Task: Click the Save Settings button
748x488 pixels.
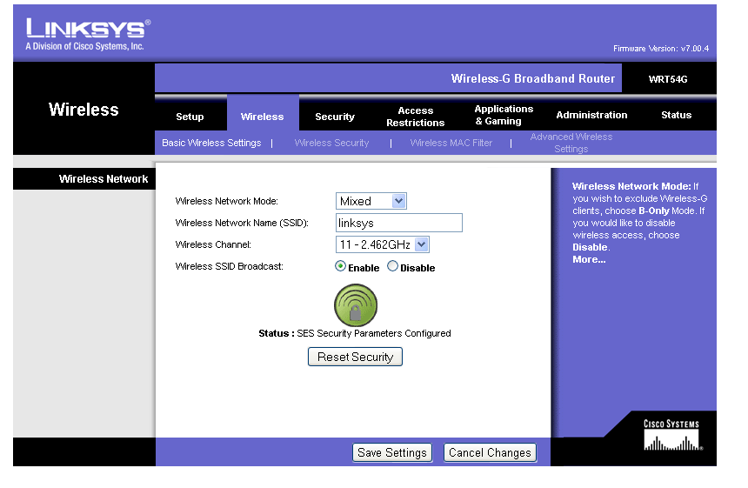Action: point(392,452)
